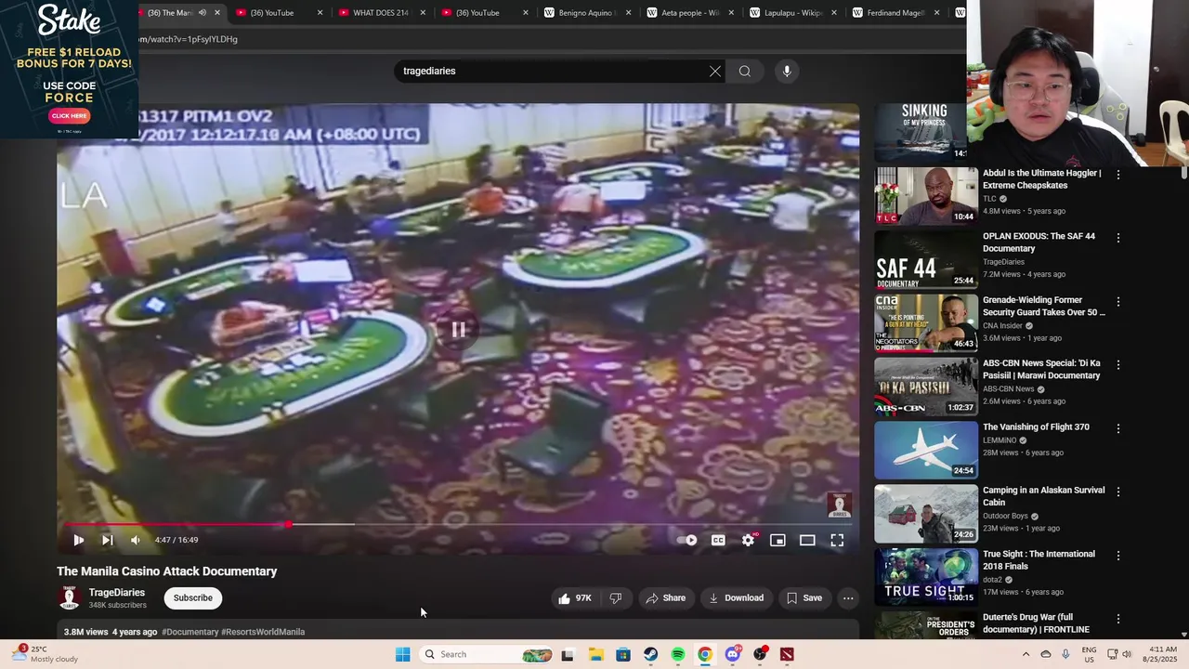Image resolution: width=1189 pixels, height=669 pixels.
Task: Click the #ResortsWorldManila hashtag
Action: (x=263, y=632)
